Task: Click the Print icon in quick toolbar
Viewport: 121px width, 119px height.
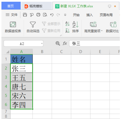Action: (38, 15)
